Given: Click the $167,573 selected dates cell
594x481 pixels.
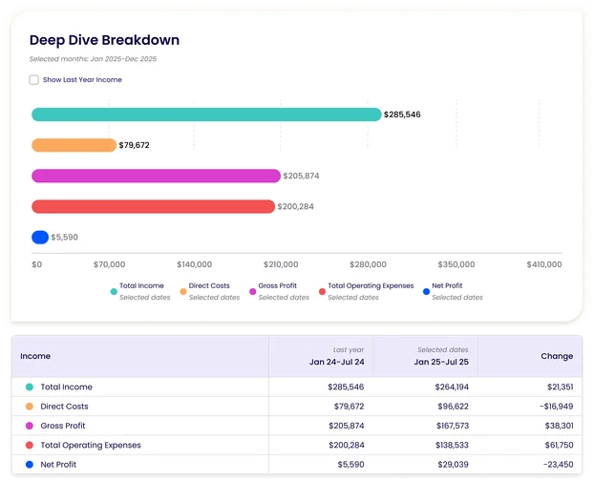Looking at the screenshot, I should [453, 426].
